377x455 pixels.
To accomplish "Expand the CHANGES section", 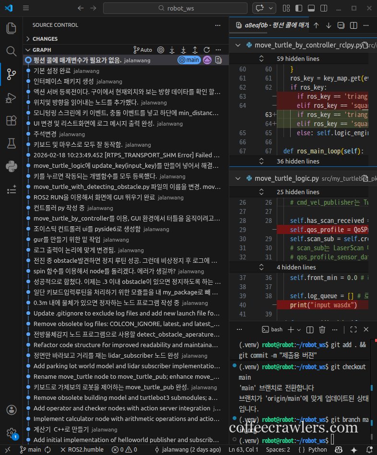I will (45, 39).
